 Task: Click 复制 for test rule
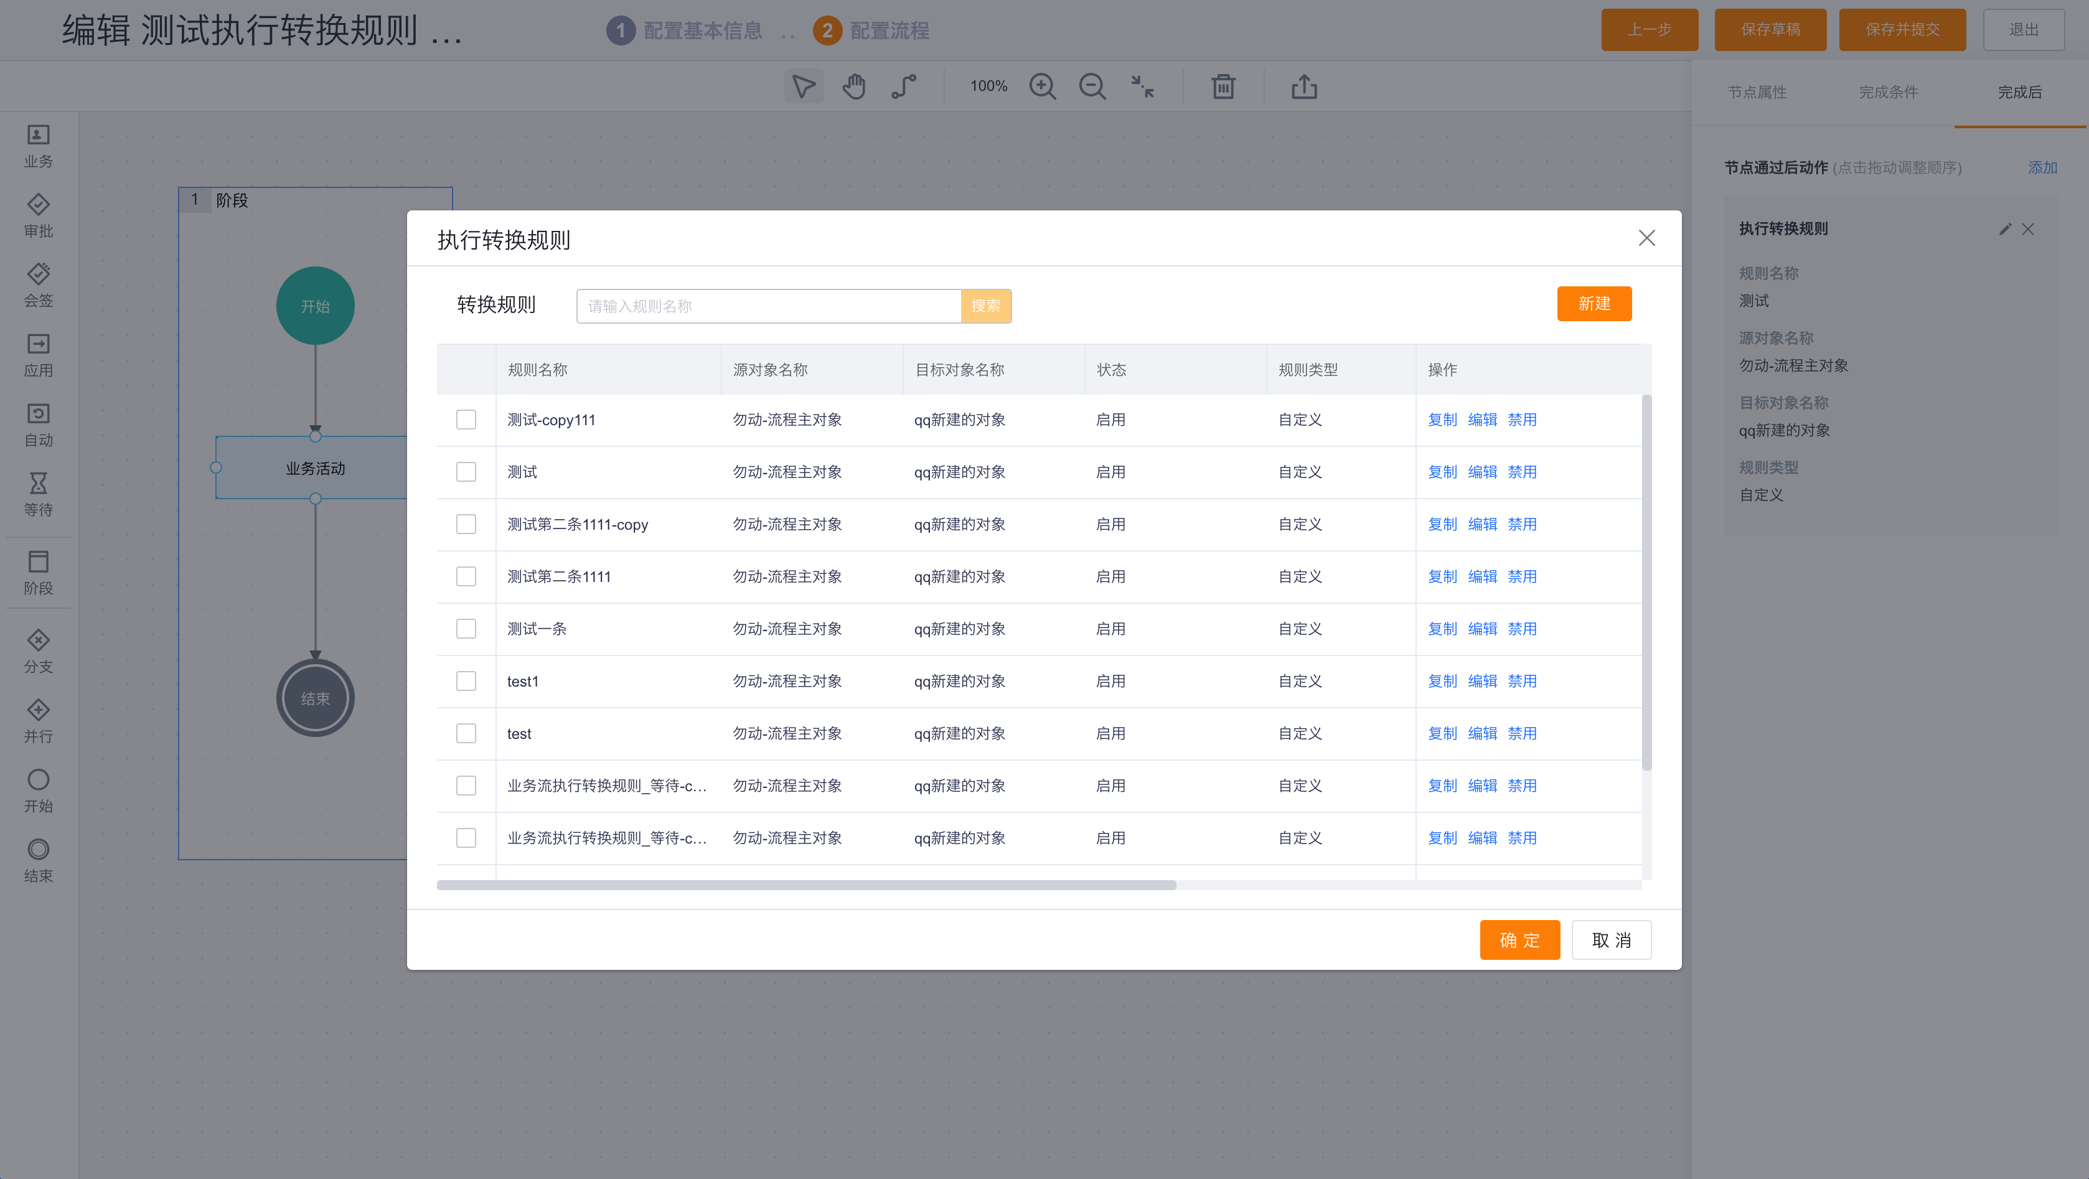click(1442, 734)
